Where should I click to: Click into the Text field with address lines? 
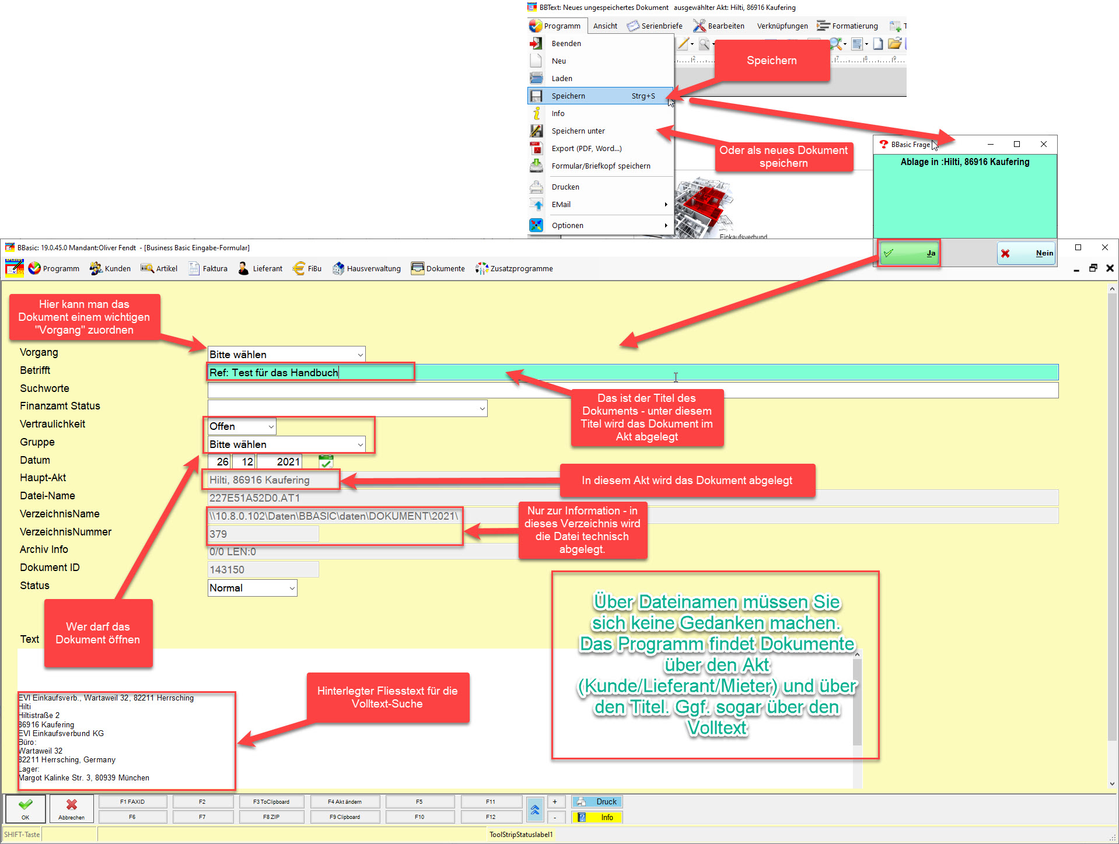(435, 719)
